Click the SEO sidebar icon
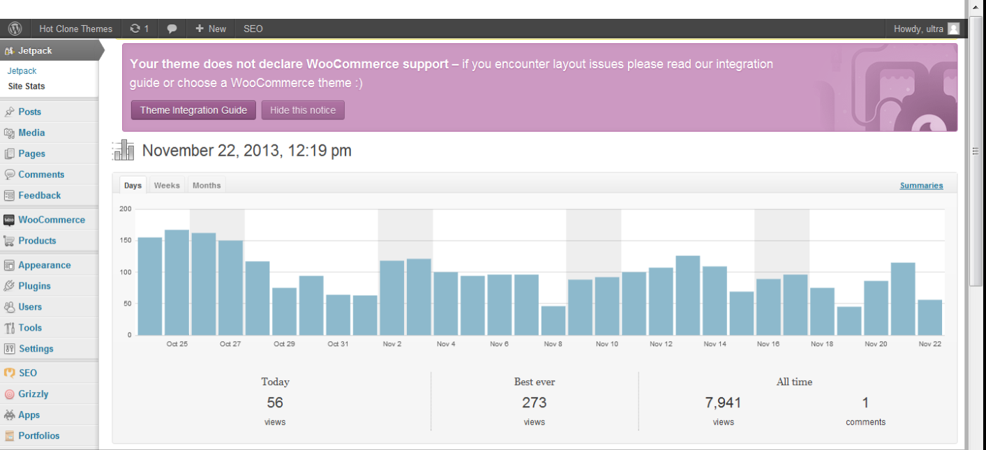This screenshot has width=986, height=450. [9, 373]
